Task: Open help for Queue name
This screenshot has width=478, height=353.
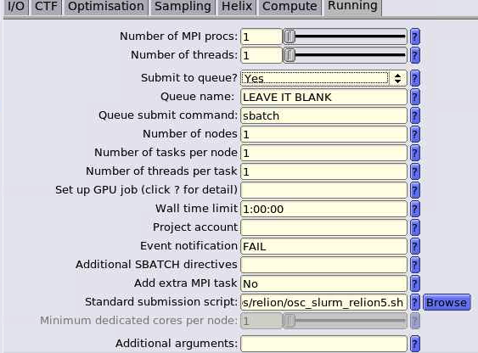Action: tap(414, 97)
